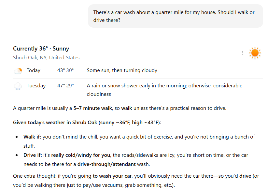The image size is (268, 192).
Task: Click the Shrub Oak, NY location text
Action: [46, 58]
